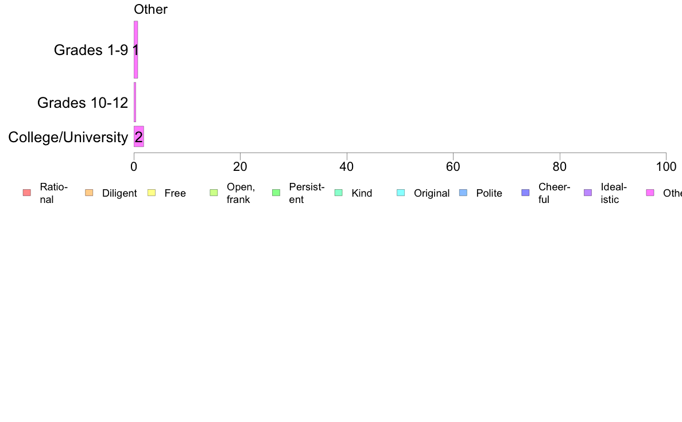Select the College/University bar
Screen dimensions: 682x422
point(138,136)
